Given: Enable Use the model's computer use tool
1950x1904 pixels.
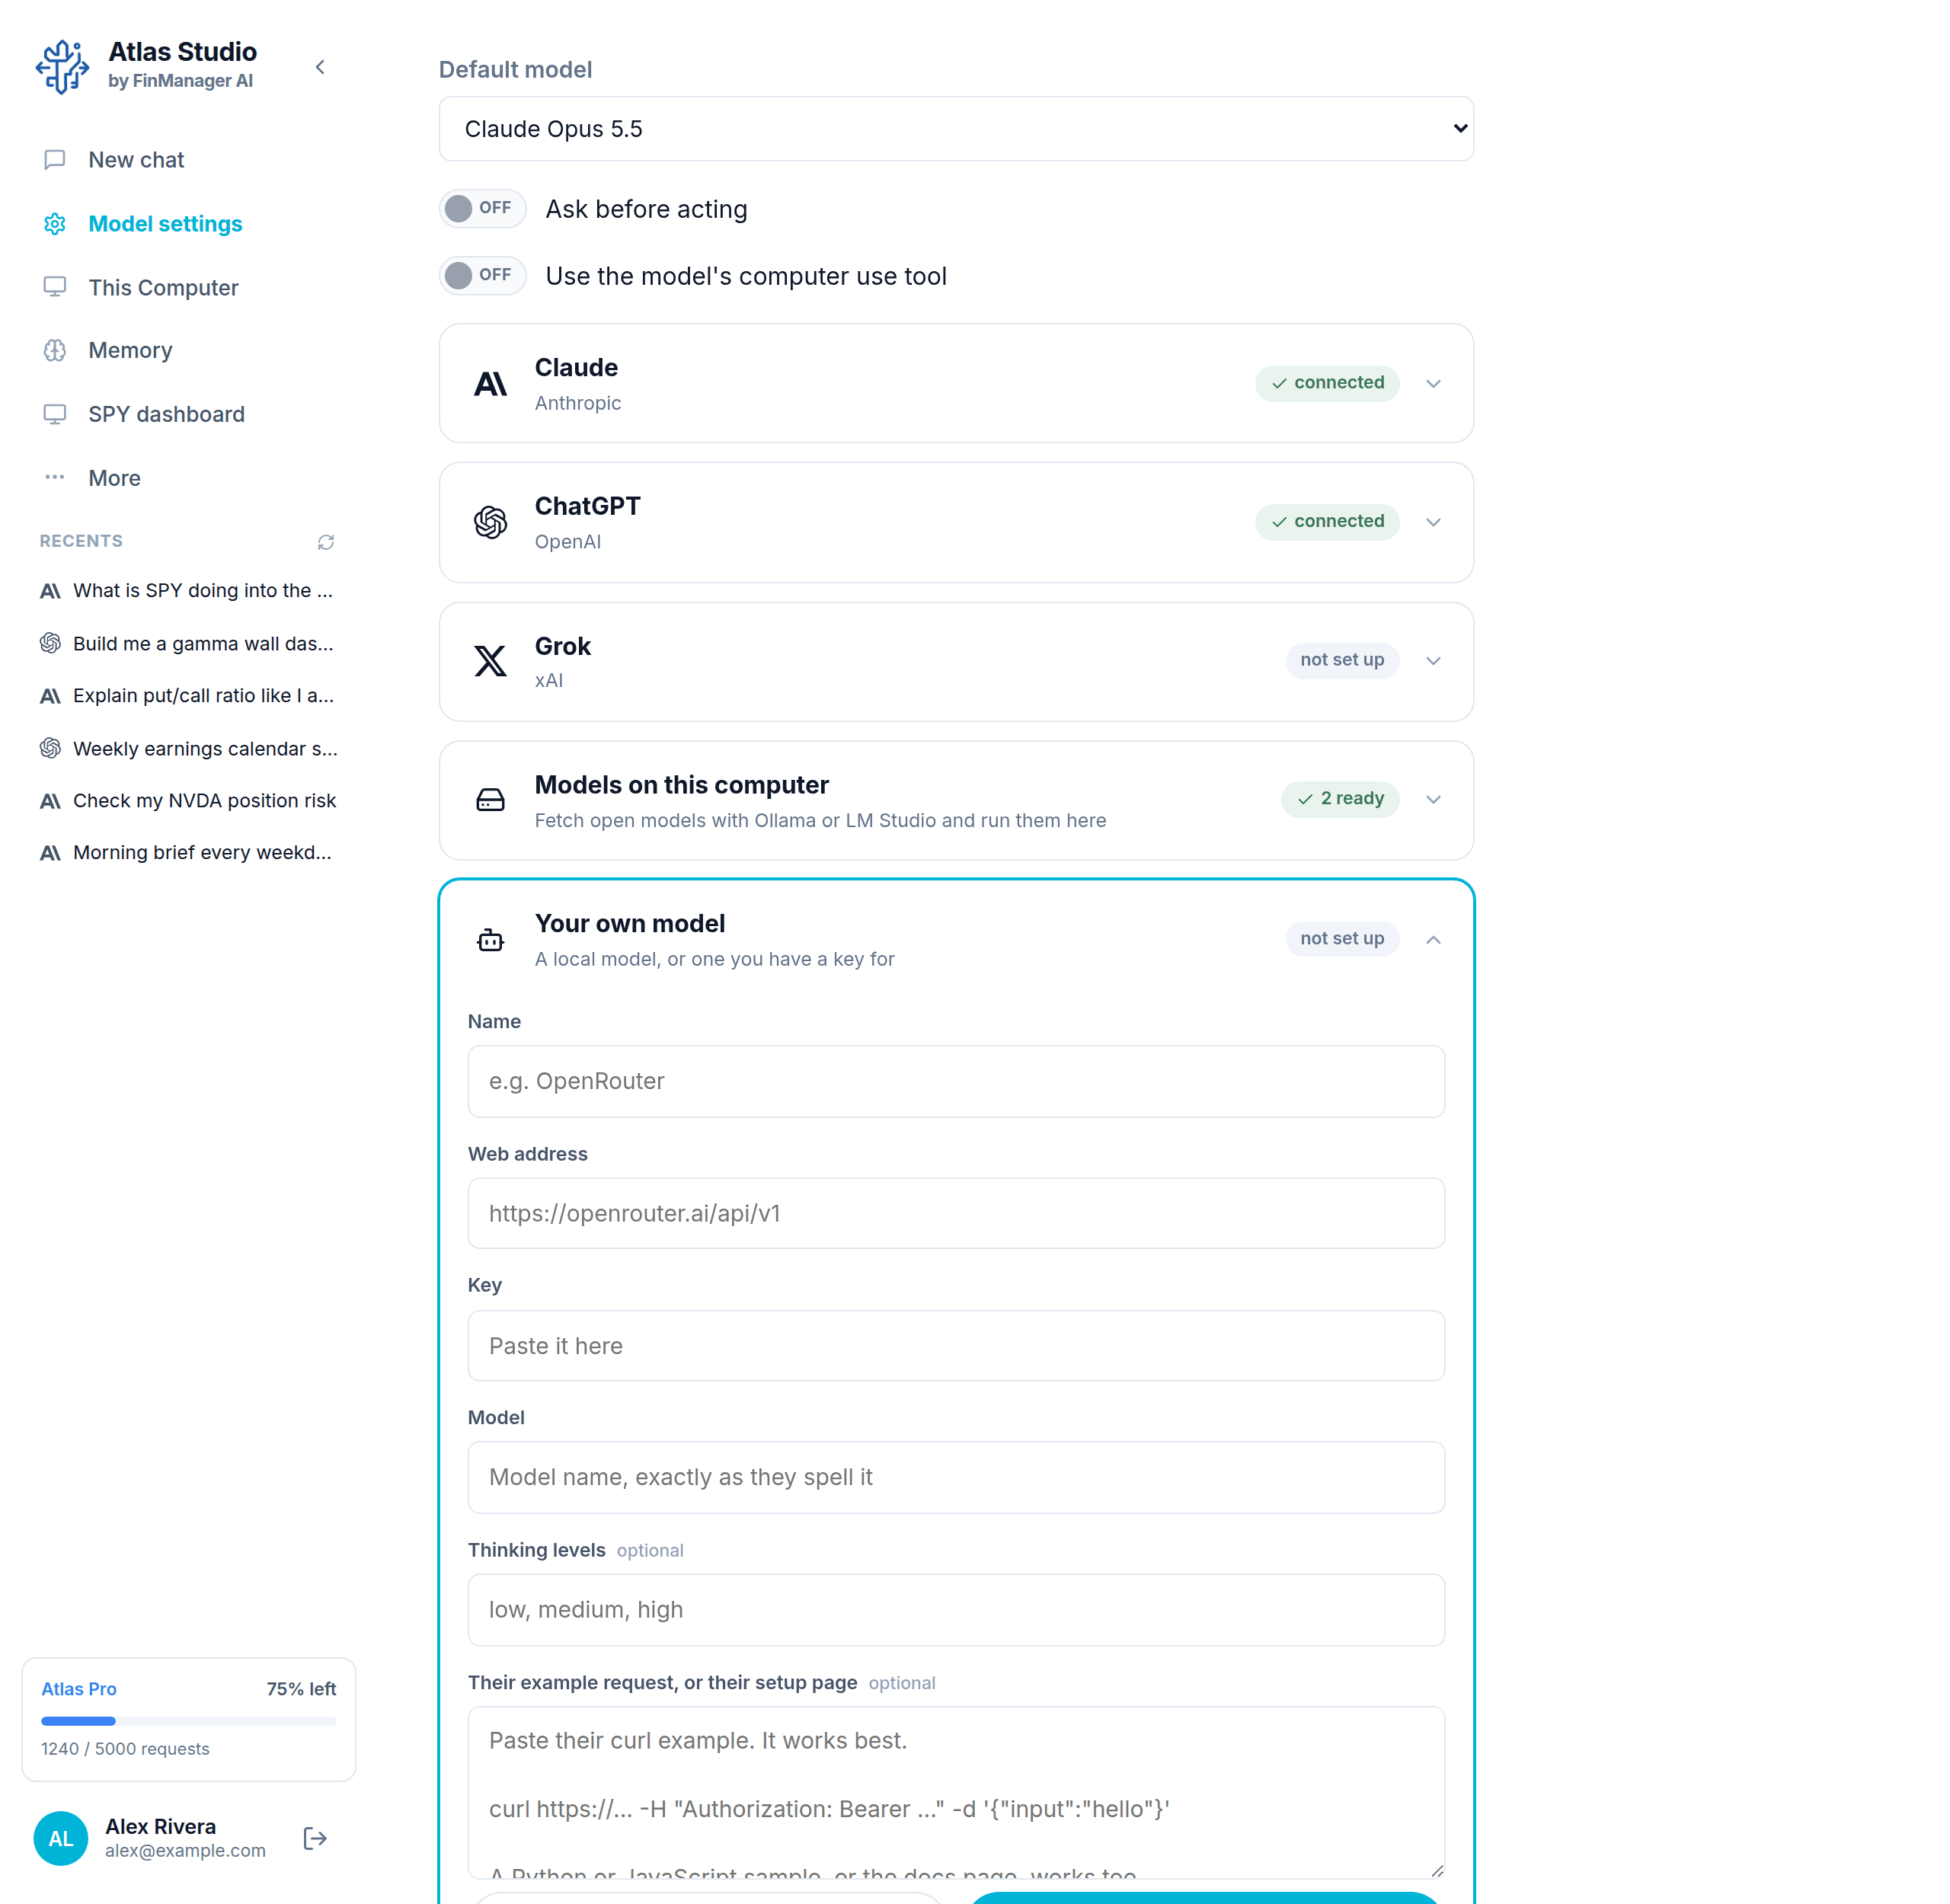Looking at the screenshot, I should [x=483, y=275].
